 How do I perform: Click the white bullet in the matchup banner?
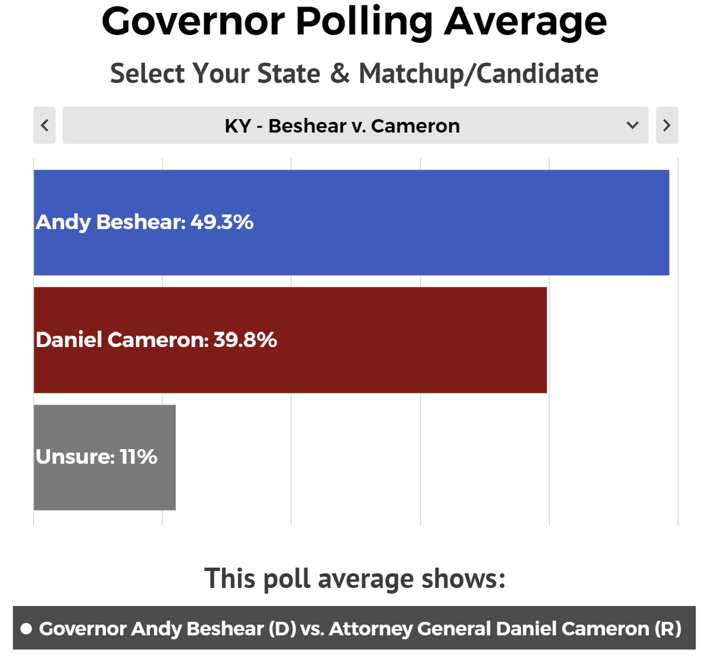coord(26,629)
